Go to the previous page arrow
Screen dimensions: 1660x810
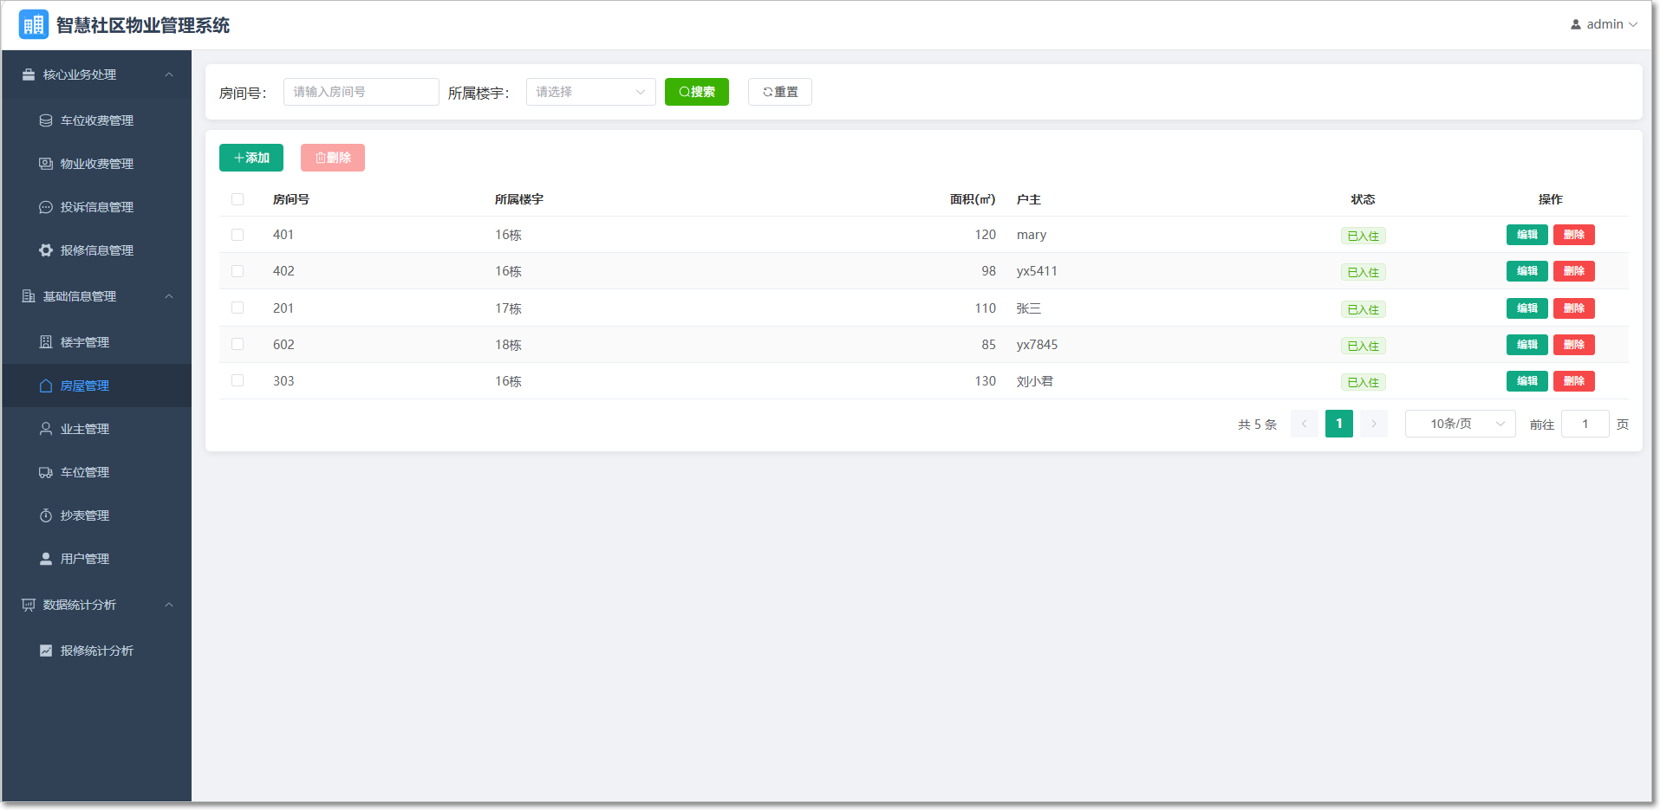tap(1305, 424)
